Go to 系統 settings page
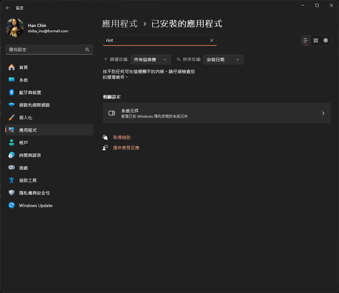The height and width of the screenshot is (293, 339). 24,80
